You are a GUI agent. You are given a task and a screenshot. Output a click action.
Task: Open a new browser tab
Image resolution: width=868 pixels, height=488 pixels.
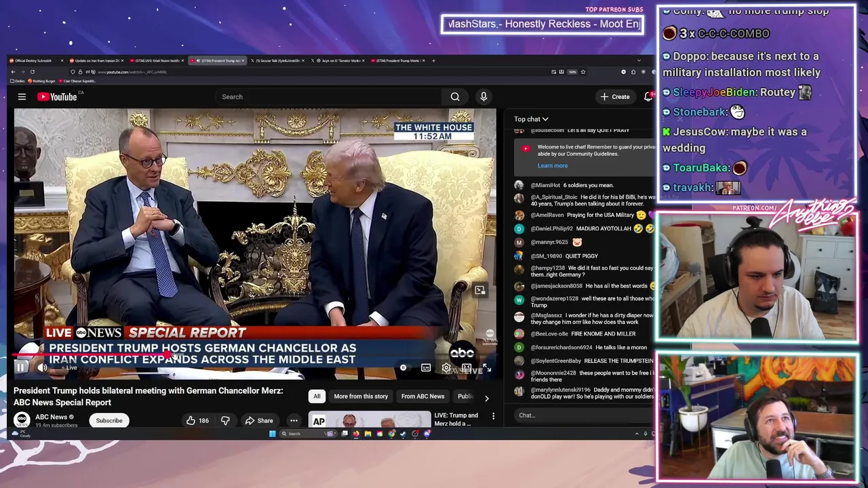pyautogui.click(x=434, y=60)
